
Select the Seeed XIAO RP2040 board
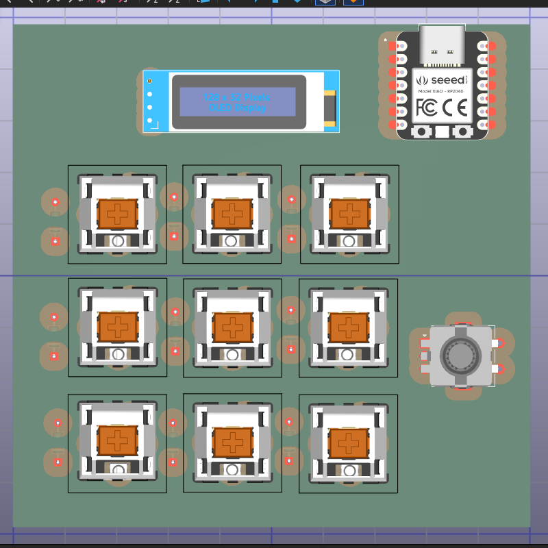click(442, 82)
